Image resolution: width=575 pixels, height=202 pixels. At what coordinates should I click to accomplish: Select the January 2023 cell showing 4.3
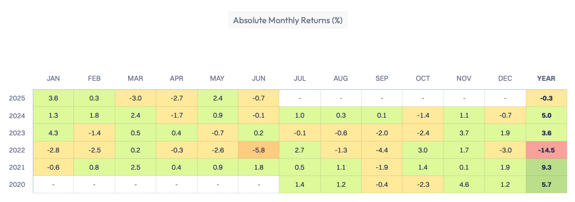coord(53,133)
